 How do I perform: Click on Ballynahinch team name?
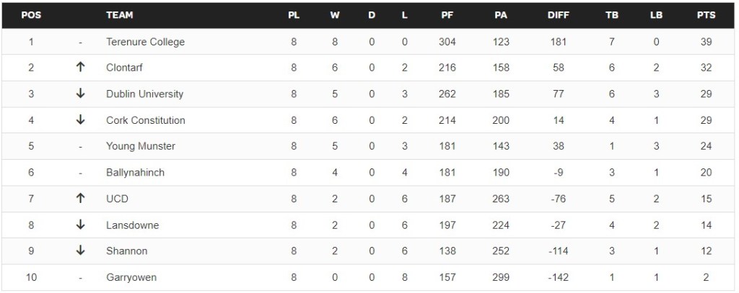(136, 173)
